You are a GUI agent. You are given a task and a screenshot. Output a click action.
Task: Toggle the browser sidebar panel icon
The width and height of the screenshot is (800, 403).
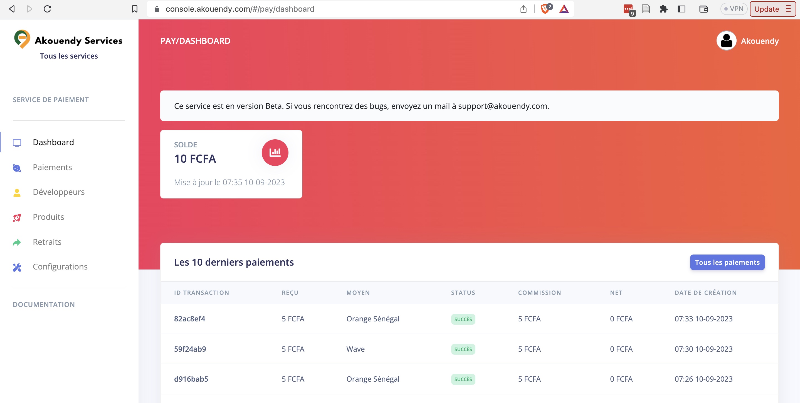tap(682, 9)
